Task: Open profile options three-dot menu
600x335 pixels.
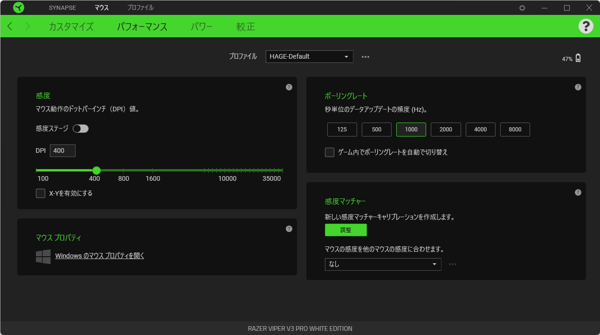Action: pos(366,57)
